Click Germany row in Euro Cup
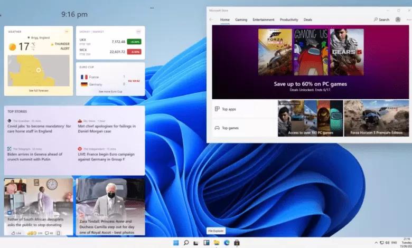This screenshot has width=412, height=248. 103,84
